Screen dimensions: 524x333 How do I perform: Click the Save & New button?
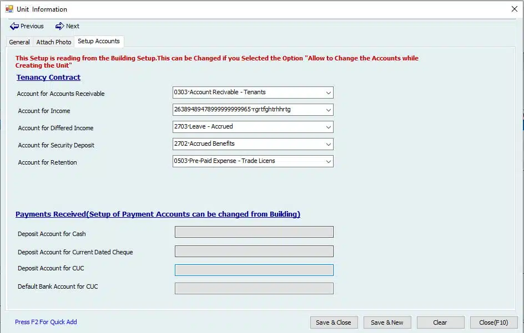click(387, 322)
